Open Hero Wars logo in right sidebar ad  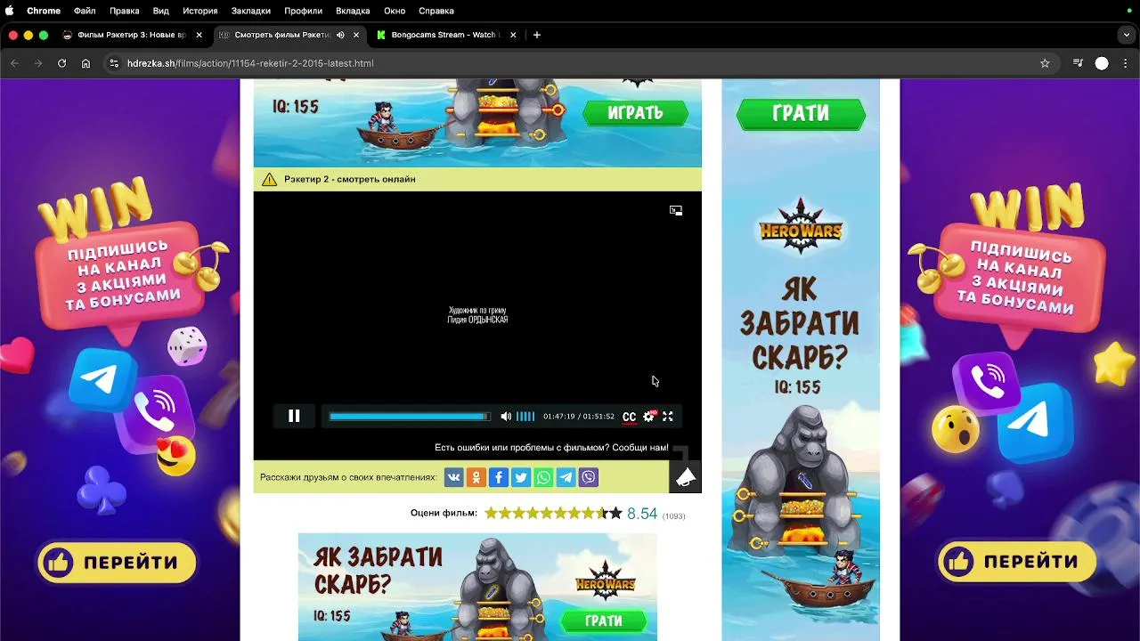801,227
